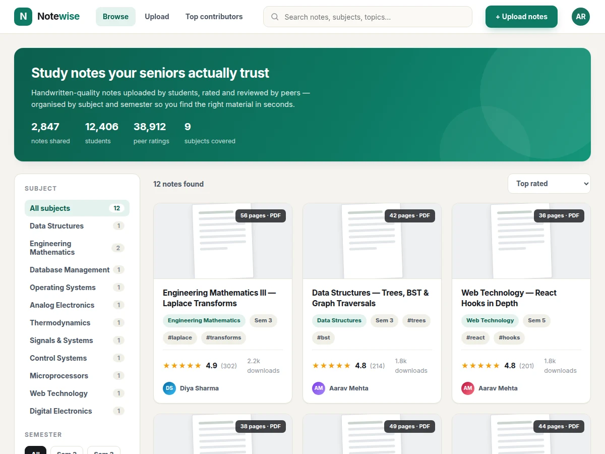Filter by Web Technology subject in sidebar

coord(77,393)
